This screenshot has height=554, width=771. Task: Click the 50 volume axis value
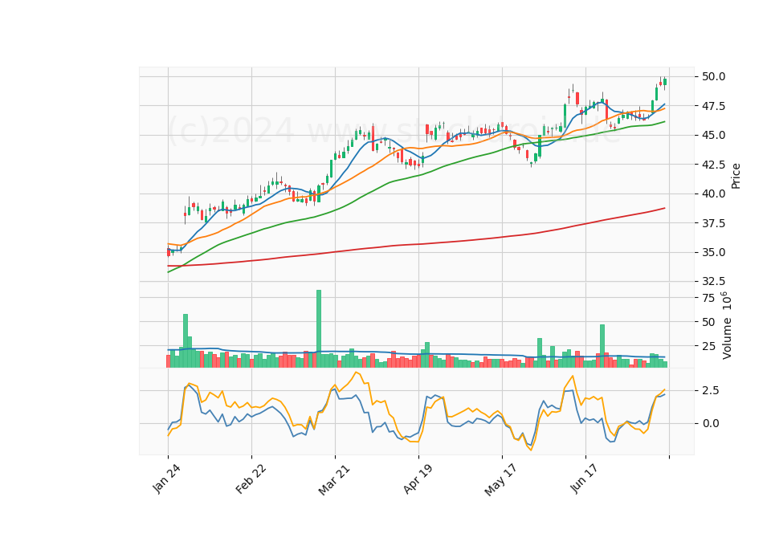(708, 323)
